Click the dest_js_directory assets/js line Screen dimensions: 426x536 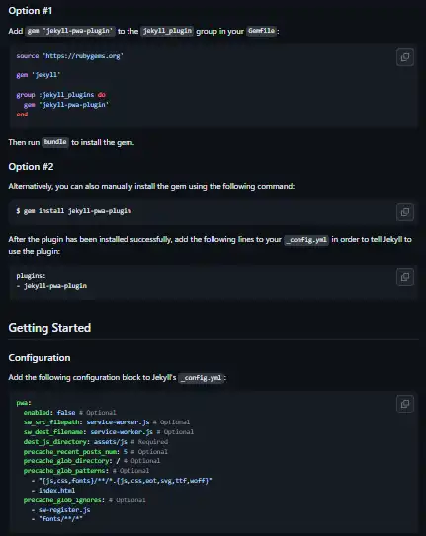96,442
